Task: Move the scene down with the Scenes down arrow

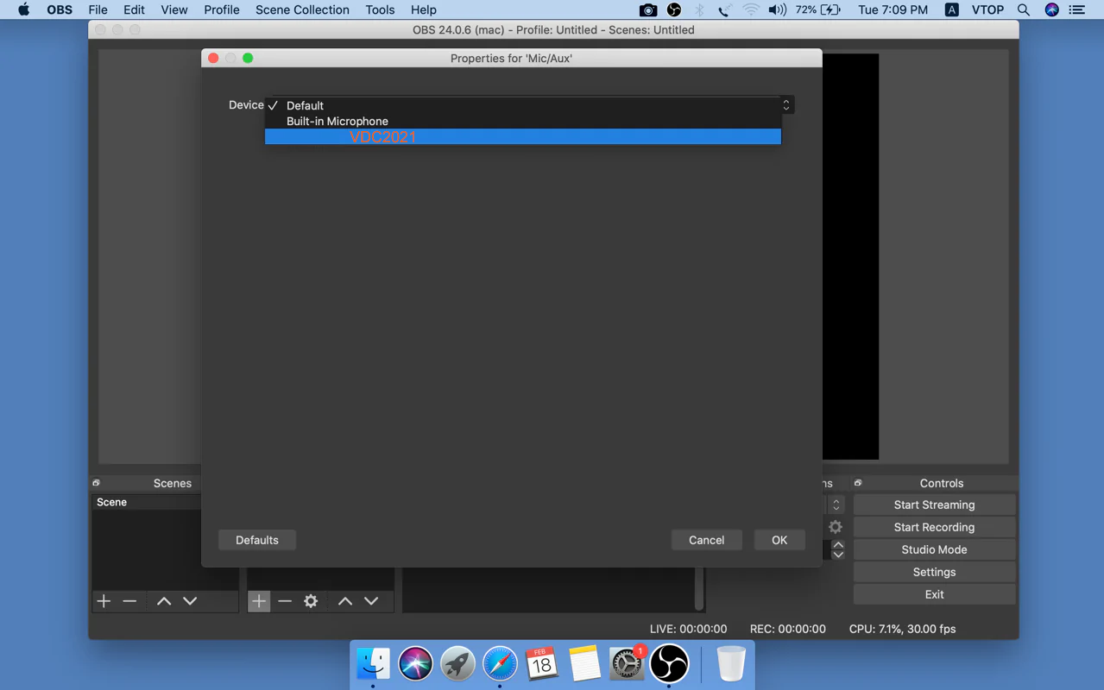Action: tap(190, 601)
